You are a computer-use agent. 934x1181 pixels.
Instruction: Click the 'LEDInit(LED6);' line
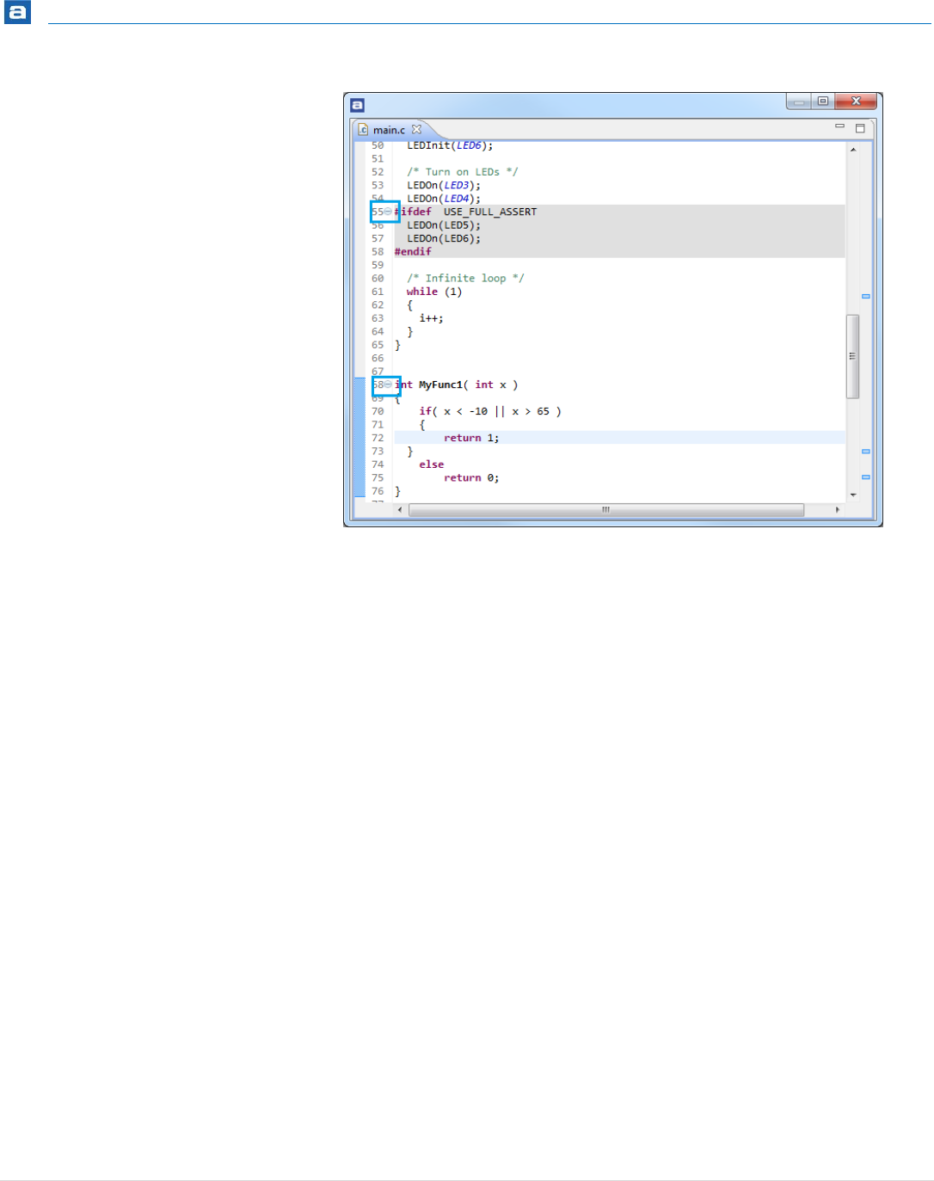point(450,145)
